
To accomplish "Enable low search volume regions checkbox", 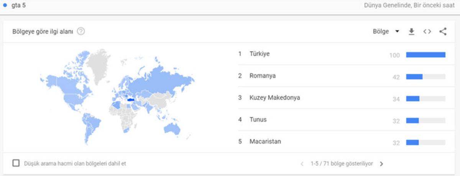I will (x=16, y=163).
